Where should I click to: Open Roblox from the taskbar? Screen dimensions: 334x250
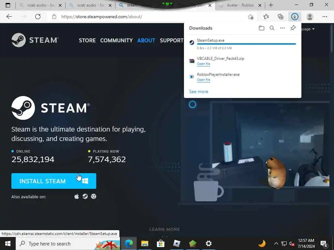point(176,243)
